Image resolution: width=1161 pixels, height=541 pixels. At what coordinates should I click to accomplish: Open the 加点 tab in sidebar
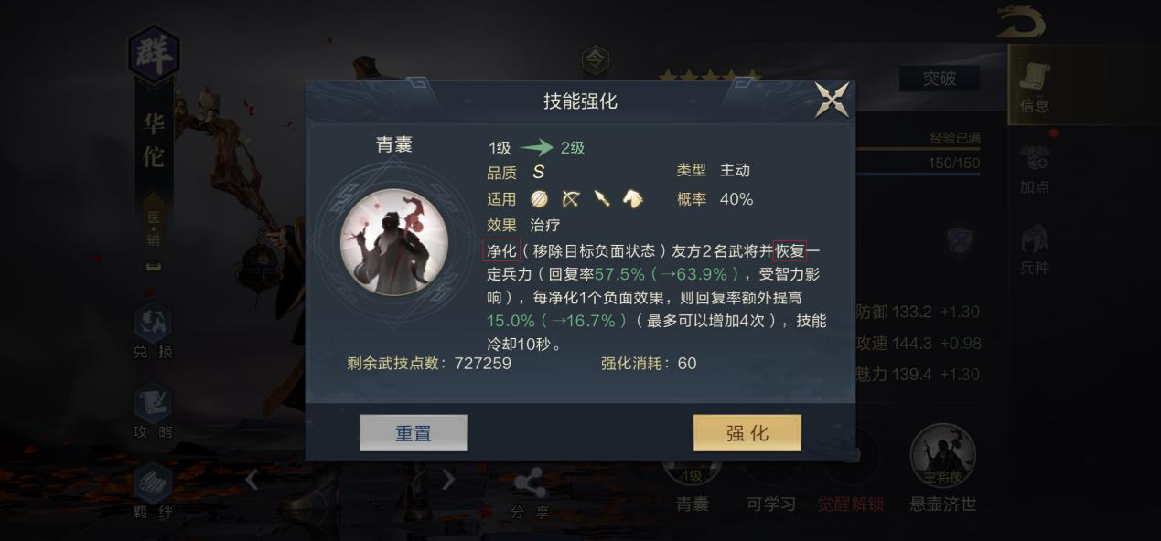[1035, 169]
